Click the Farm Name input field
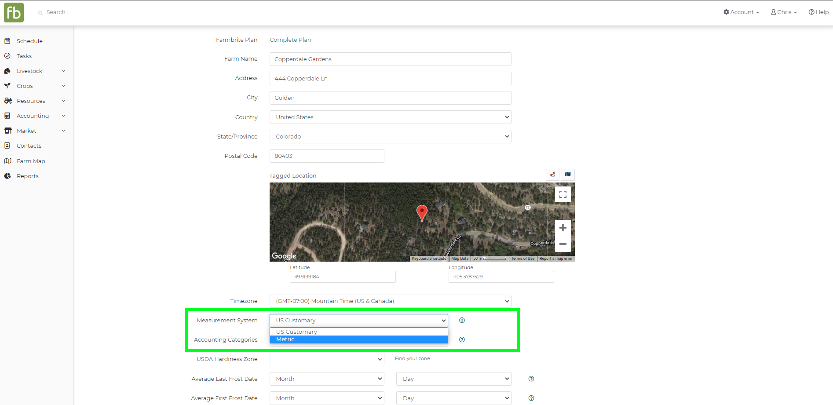Viewport: 833px width, 405px height. (x=390, y=59)
